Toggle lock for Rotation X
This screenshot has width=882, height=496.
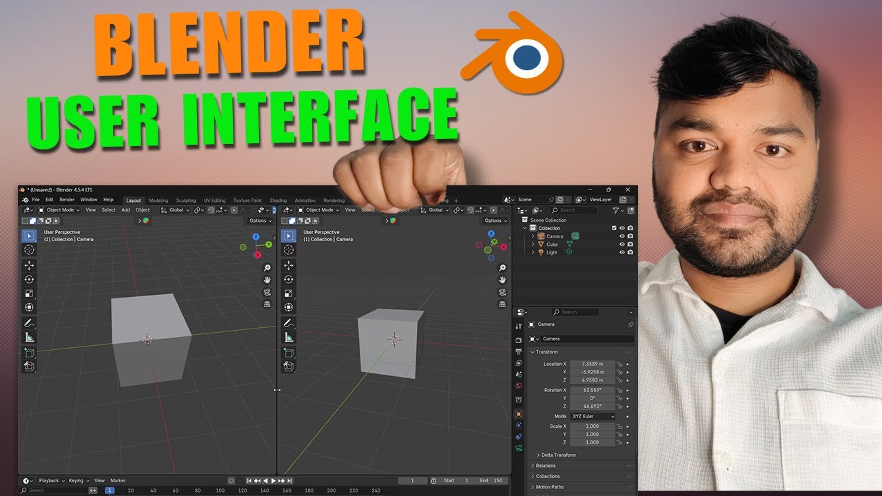619,390
